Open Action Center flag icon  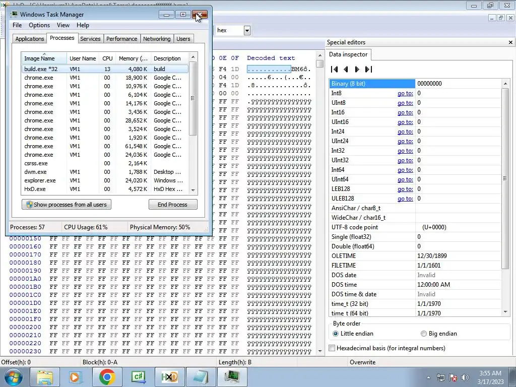(453, 377)
